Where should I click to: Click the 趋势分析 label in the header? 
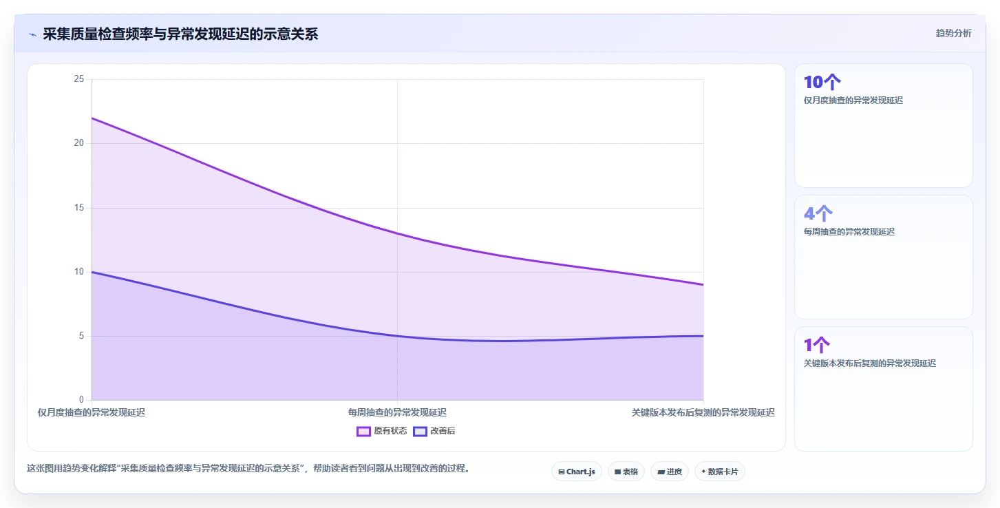pos(954,33)
